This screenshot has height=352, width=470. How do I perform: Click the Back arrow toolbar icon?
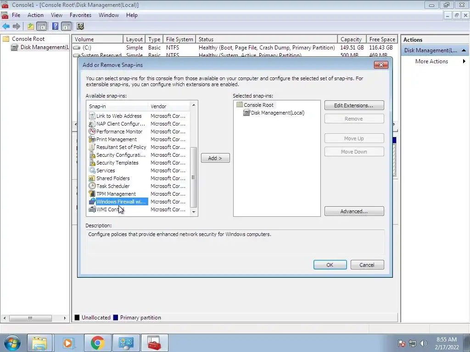(x=6, y=26)
